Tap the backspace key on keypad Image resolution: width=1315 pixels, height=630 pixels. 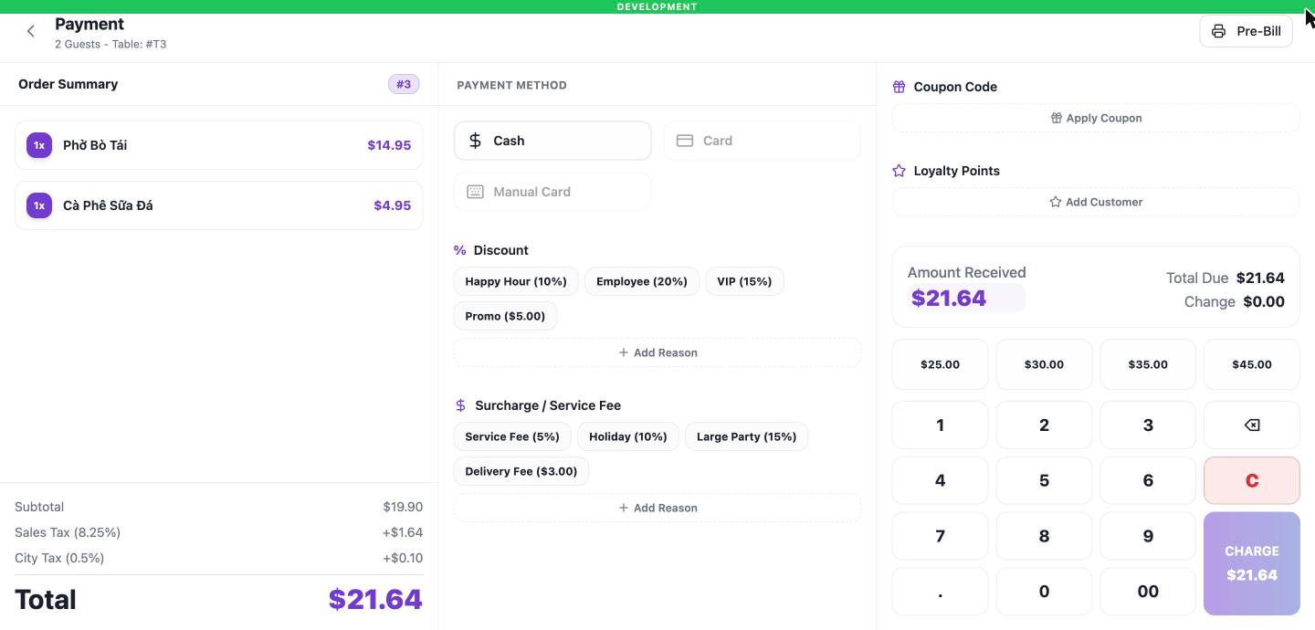tap(1252, 425)
